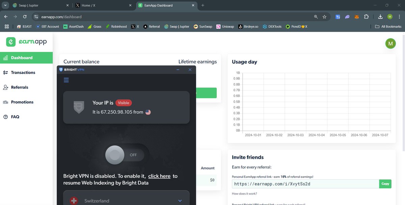Viewport: 405px width, 205px height.
Task: Open Dashboard in EarnApp sidebar
Action: 26,58
